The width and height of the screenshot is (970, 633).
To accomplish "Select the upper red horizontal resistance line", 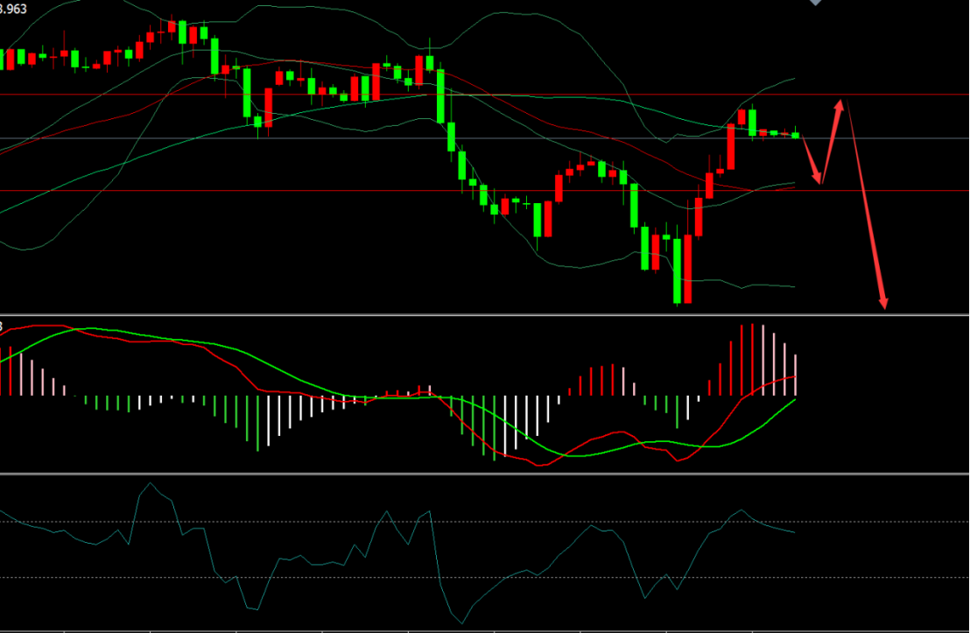I will (x=485, y=95).
